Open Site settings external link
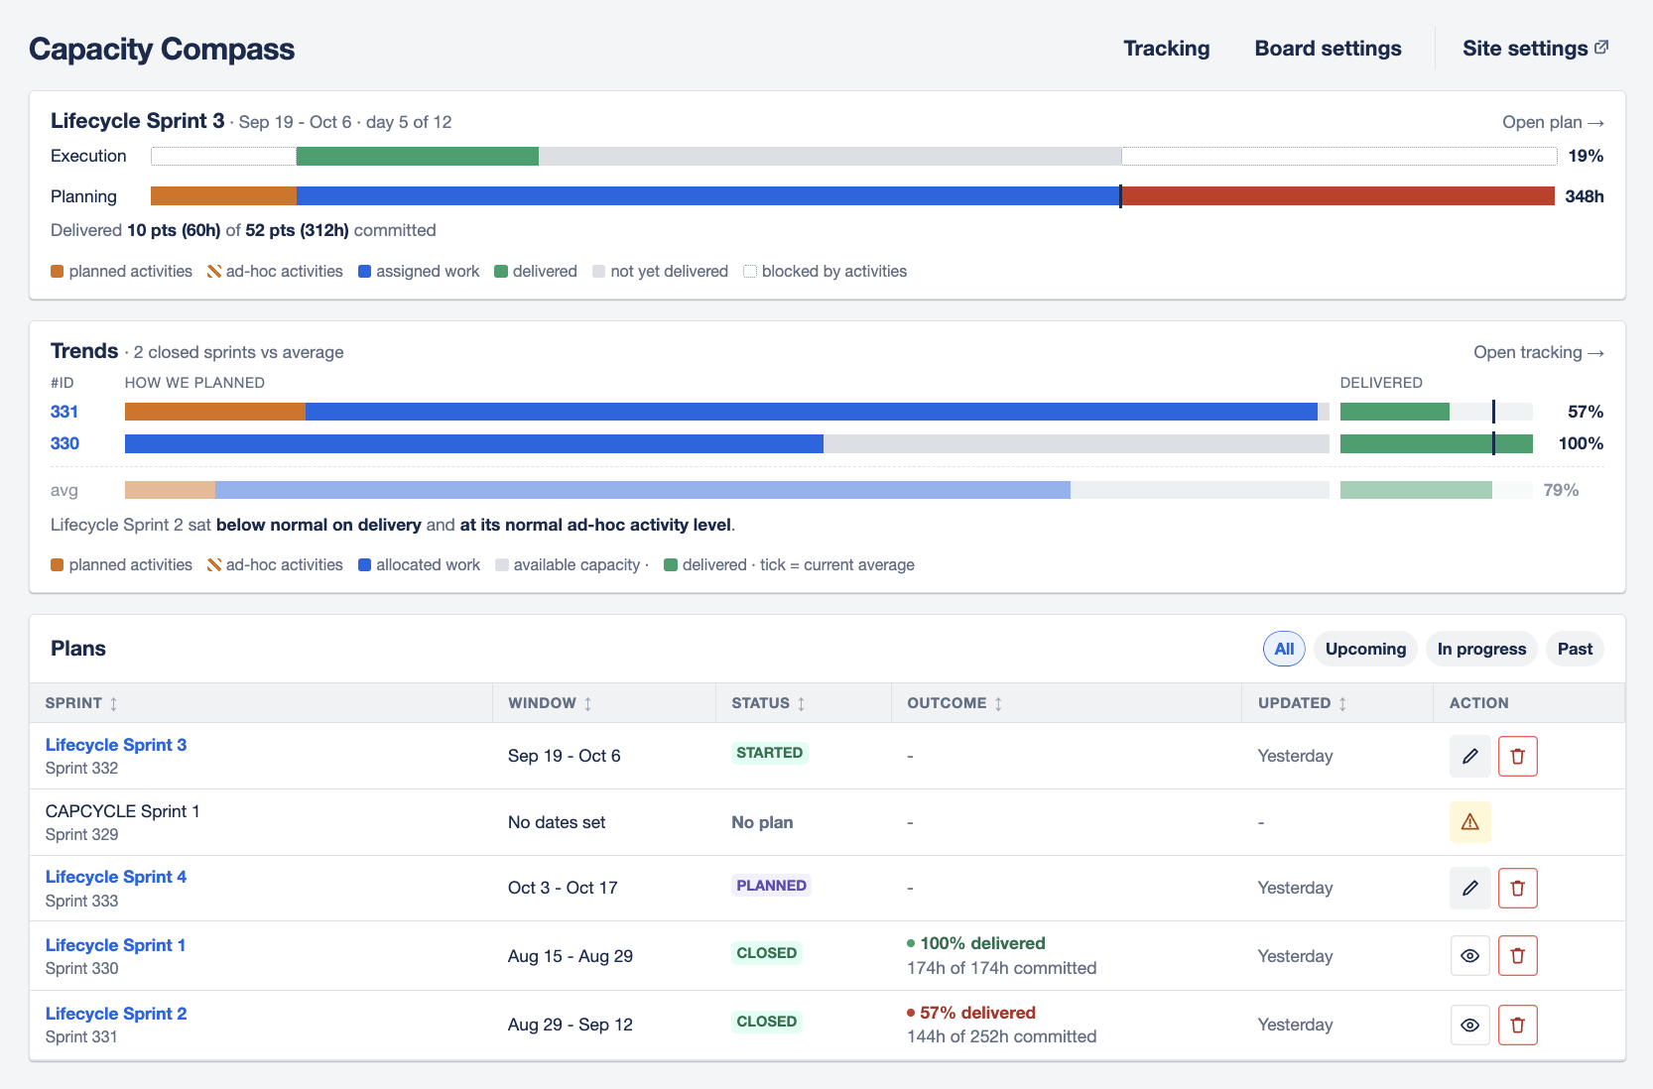The width and height of the screenshot is (1653, 1089). pos(1535,49)
